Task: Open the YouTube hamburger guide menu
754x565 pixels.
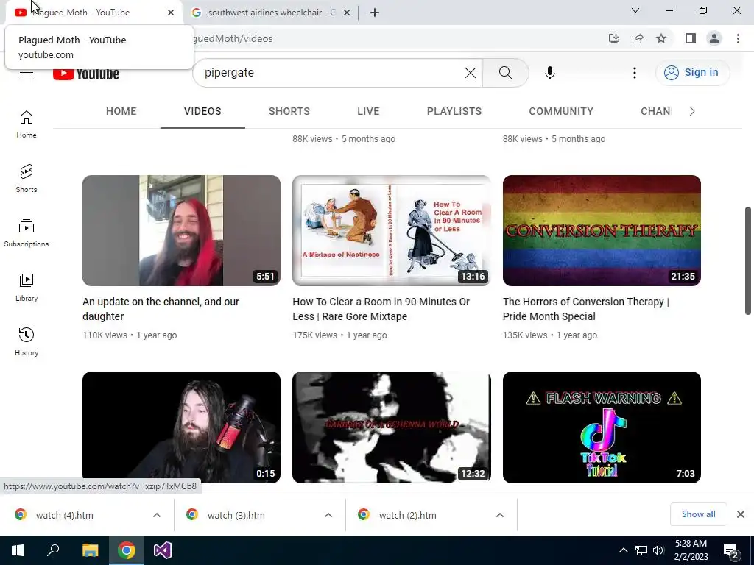Action: [x=27, y=74]
